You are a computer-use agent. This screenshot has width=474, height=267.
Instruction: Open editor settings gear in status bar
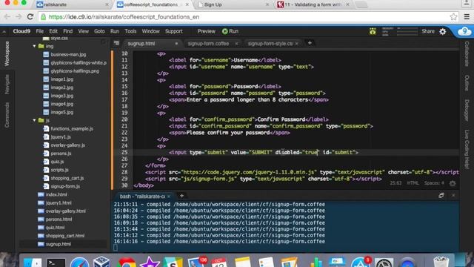pyautogui.click(x=453, y=183)
